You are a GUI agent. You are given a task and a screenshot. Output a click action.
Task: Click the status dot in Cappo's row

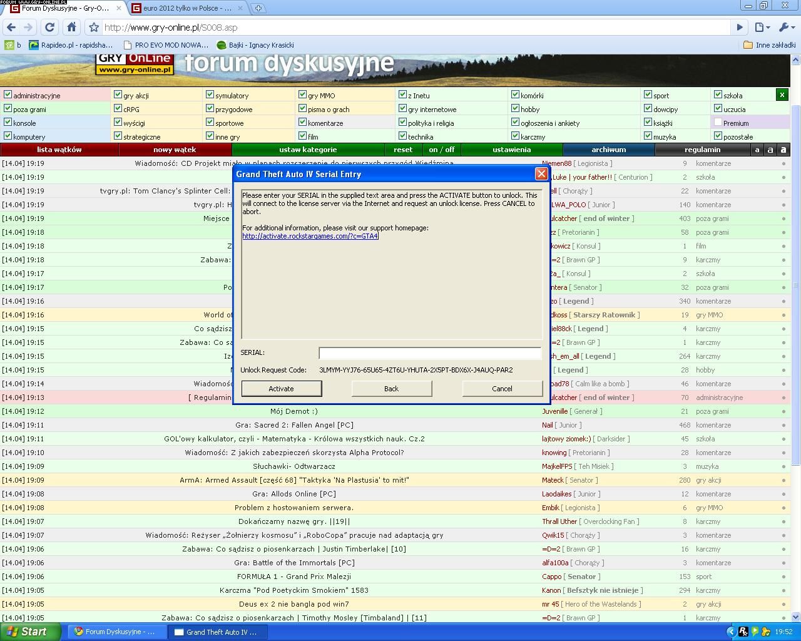[783, 577]
